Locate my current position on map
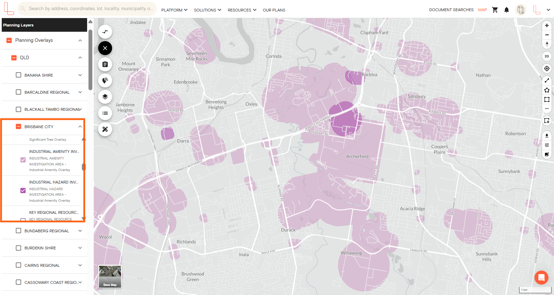Screen dimensions: 554x295 coord(547,68)
